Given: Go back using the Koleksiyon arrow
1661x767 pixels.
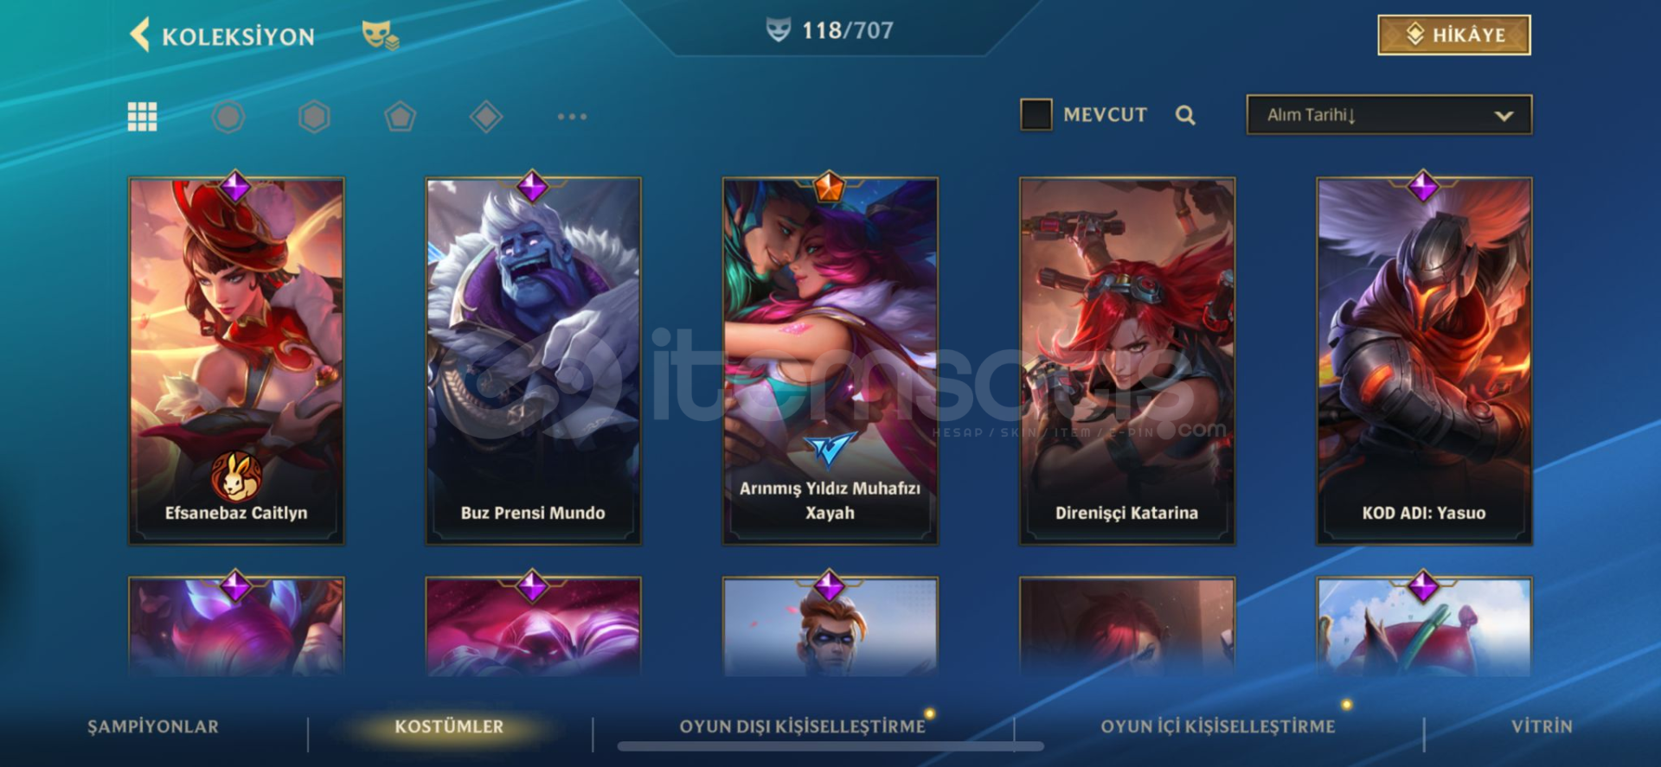Looking at the screenshot, I should pos(139,35).
